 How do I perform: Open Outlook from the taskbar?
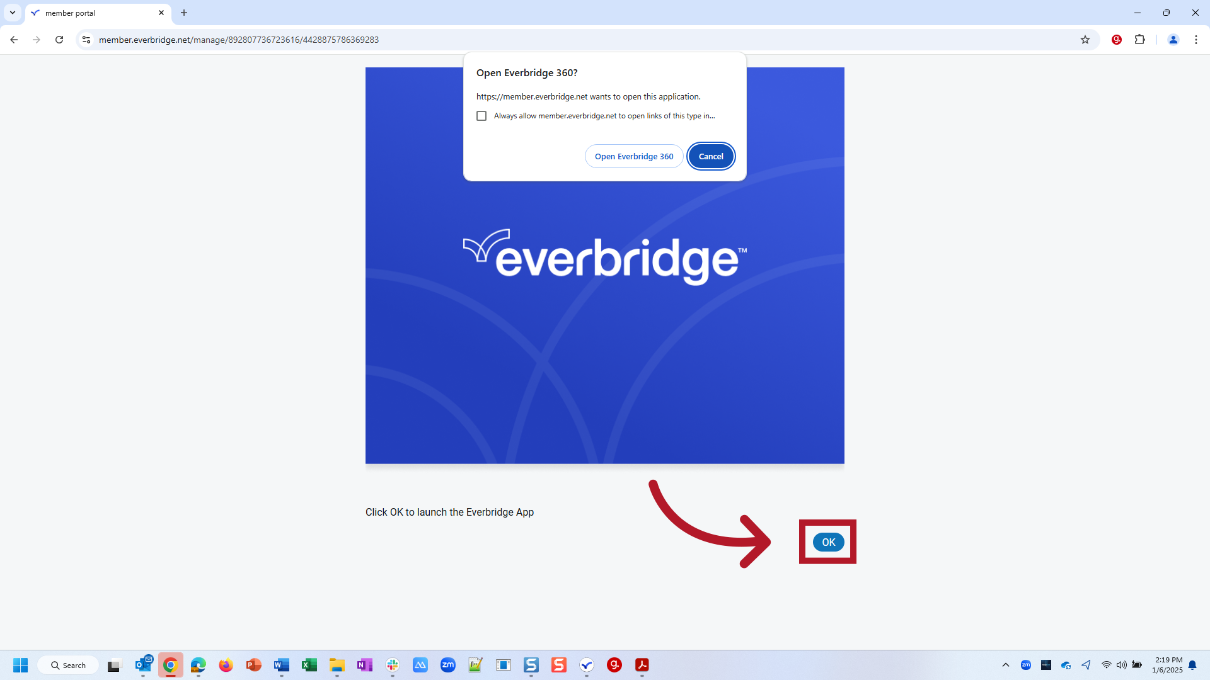(x=144, y=665)
